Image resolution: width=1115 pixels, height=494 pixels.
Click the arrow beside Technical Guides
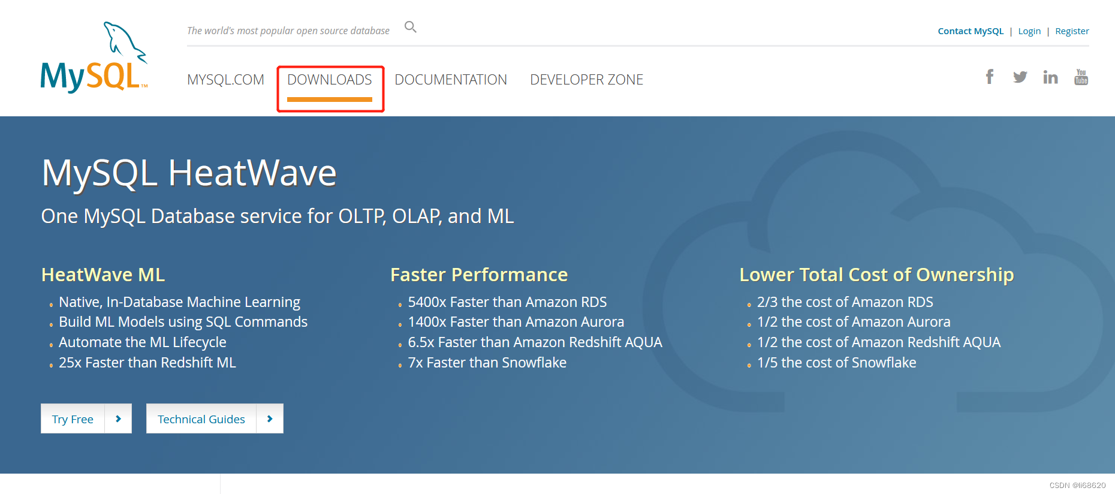(270, 418)
